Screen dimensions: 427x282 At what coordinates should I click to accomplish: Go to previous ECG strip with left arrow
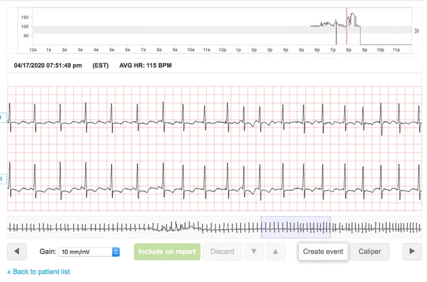click(16, 251)
